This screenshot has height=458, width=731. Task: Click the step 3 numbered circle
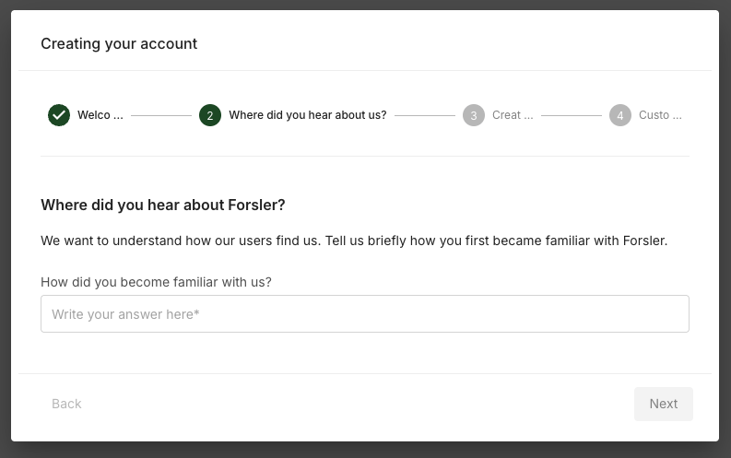point(474,115)
